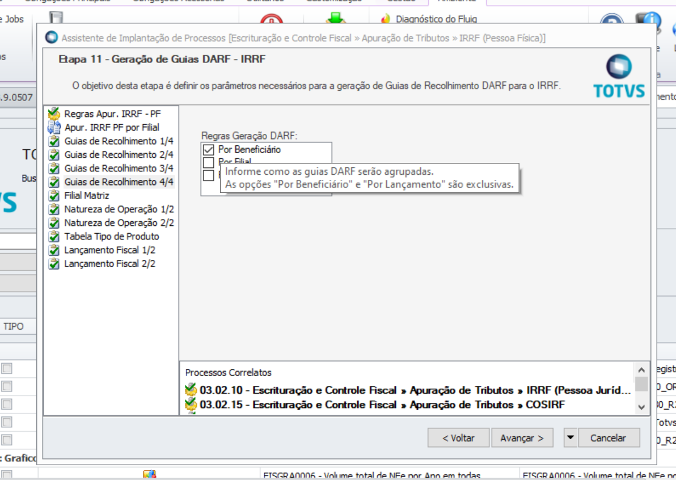This screenshot has height=480, width=676.
Task: Open related process 03.02.15 COSIRF
Action: (382, 405)
